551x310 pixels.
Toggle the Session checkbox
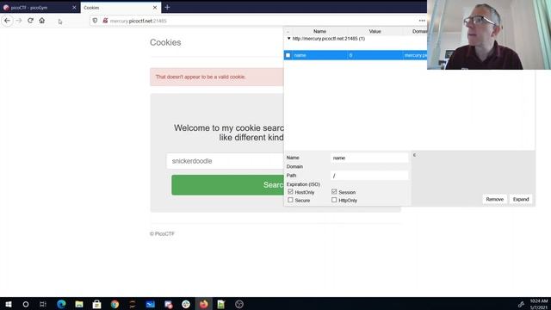[334, 191]
